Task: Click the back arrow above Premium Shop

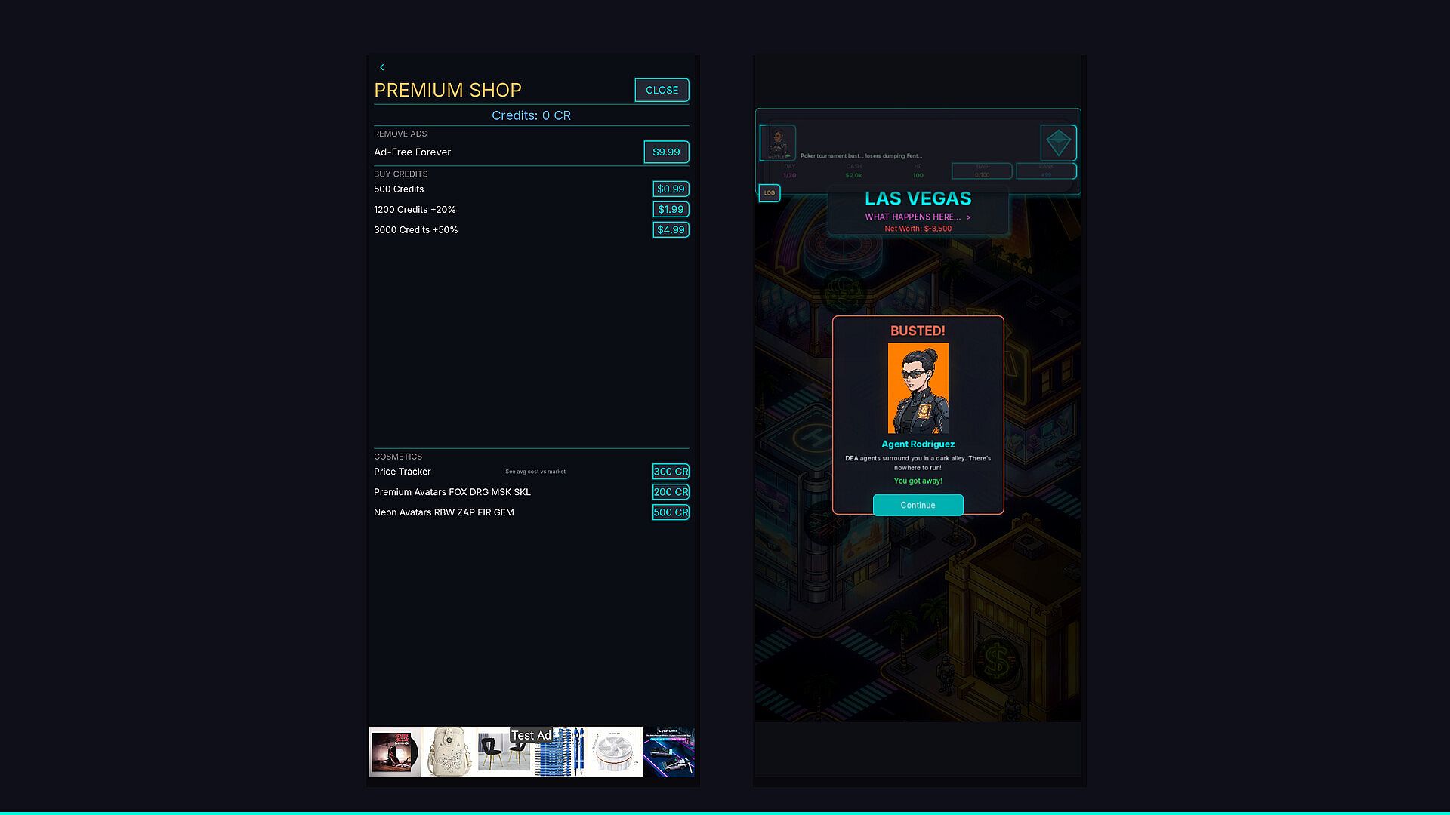Action: pos(382,67)
